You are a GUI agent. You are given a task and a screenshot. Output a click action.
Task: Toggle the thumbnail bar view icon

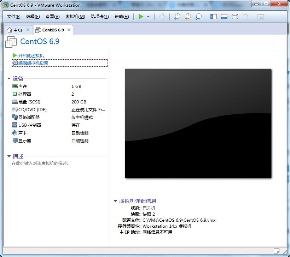coord(224,17)
